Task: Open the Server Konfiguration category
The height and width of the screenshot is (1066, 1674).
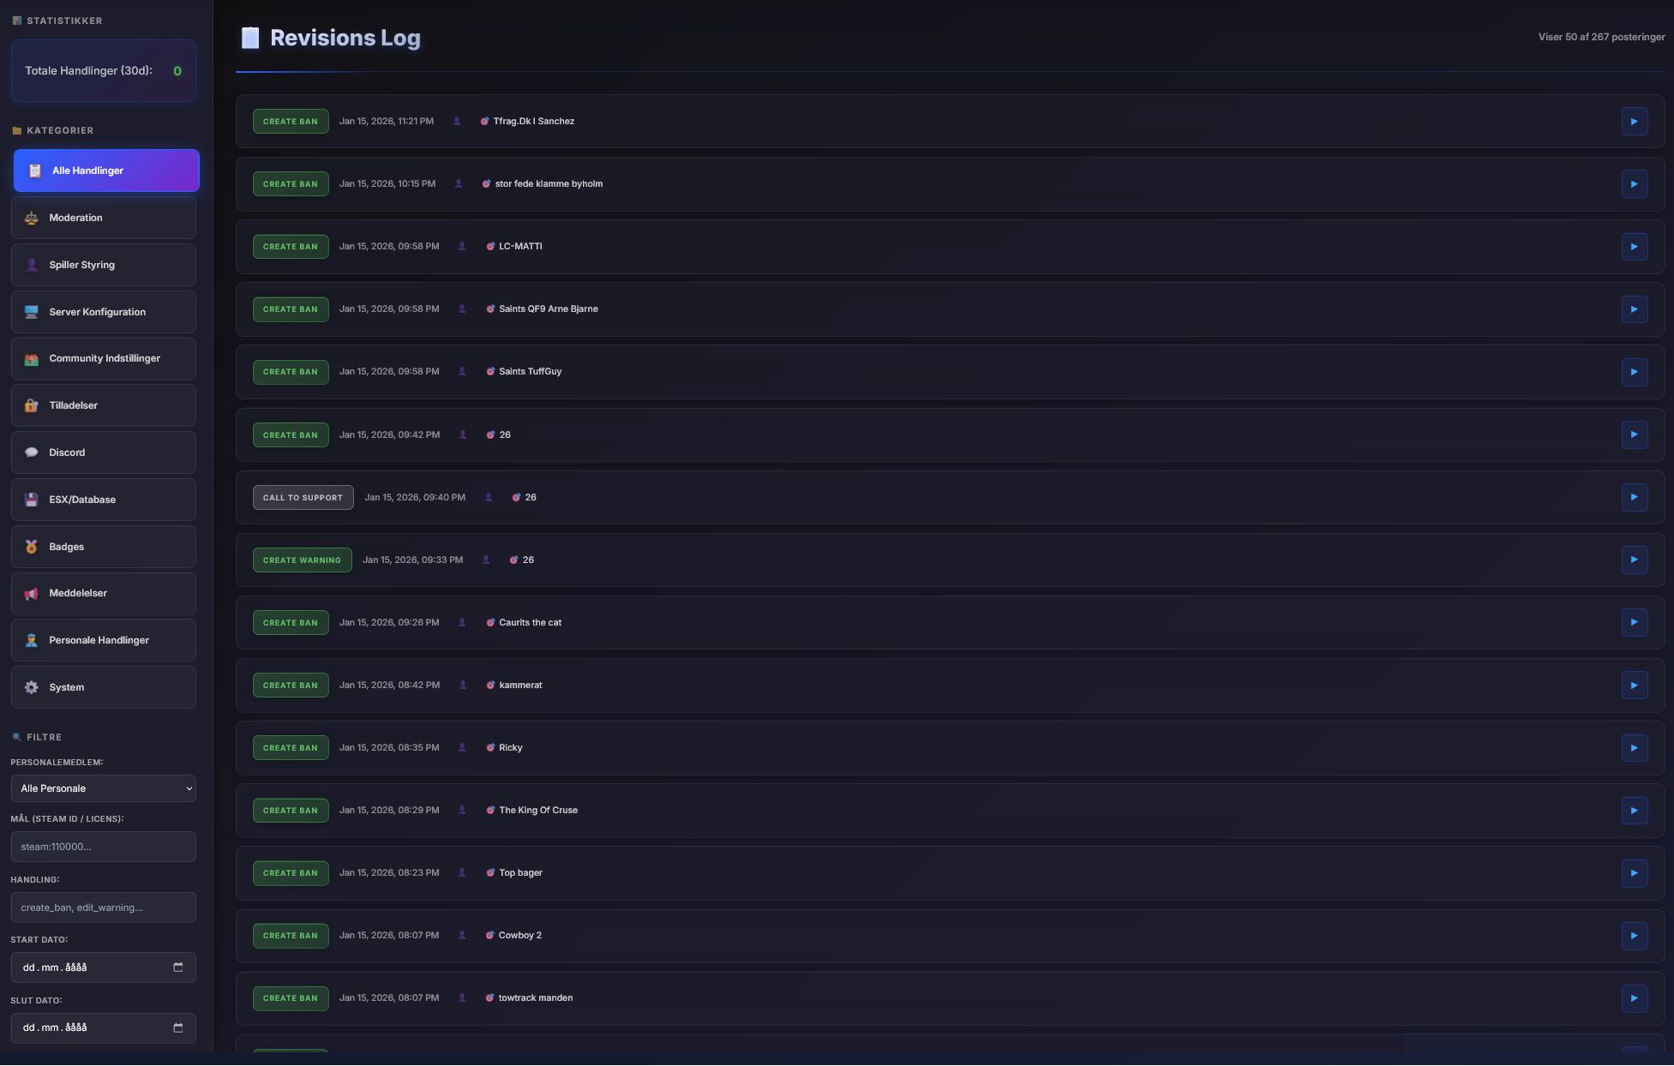Action: (x=104, y=312)
